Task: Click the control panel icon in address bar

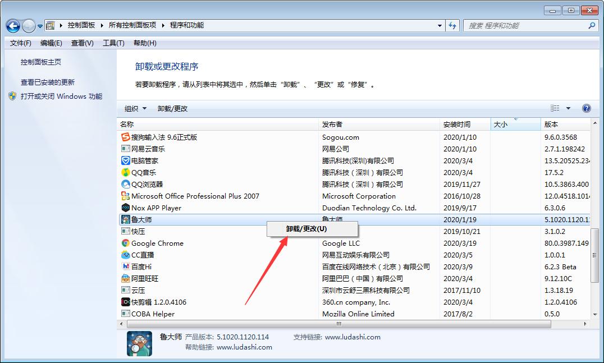Action: pos(50,25)
